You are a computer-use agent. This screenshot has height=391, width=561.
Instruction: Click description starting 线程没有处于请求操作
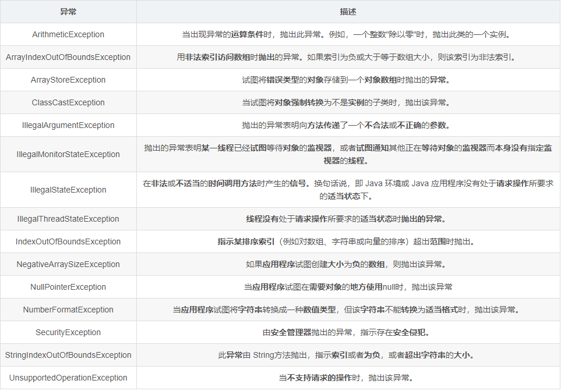coord(348,219)
